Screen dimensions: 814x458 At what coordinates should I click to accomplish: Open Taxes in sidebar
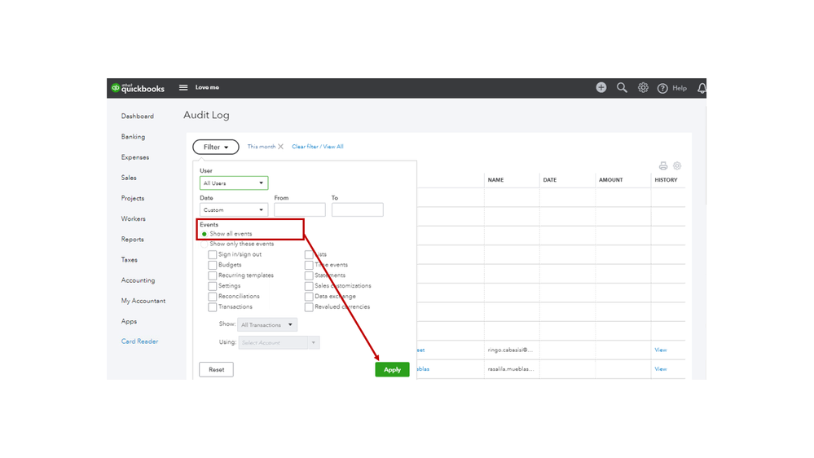coord(130,260)
